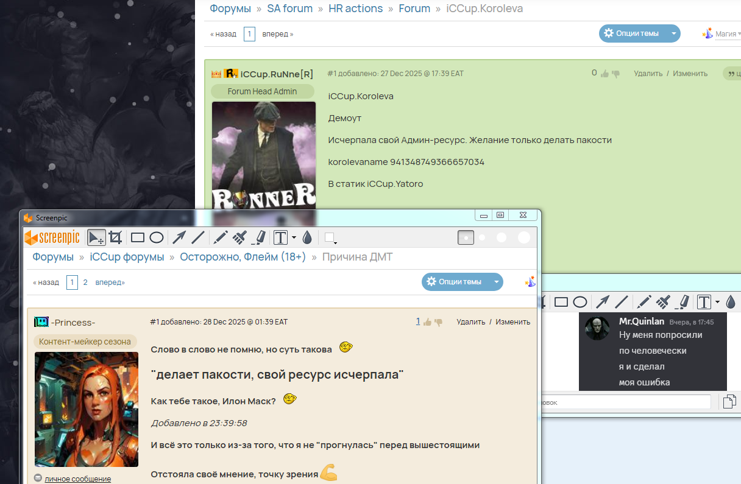The width and height of the screenshot is (741, 484).
Task: Open iCCup форумы breadcrumb in Screenpic image
Action: click(127, 257)
